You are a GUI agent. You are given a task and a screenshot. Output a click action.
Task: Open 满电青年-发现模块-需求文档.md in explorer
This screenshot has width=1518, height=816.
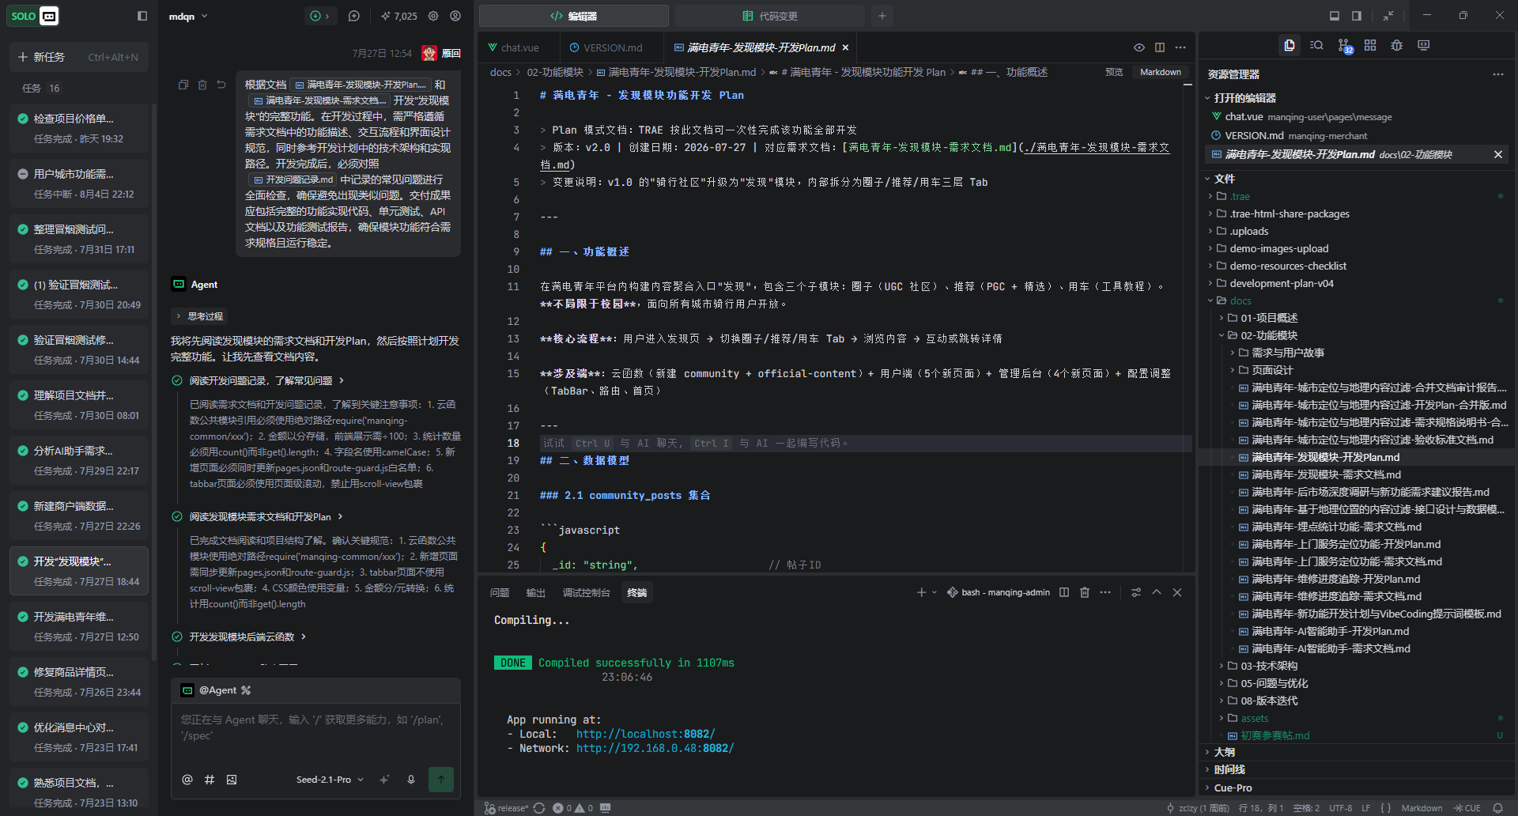point(1326,474)
